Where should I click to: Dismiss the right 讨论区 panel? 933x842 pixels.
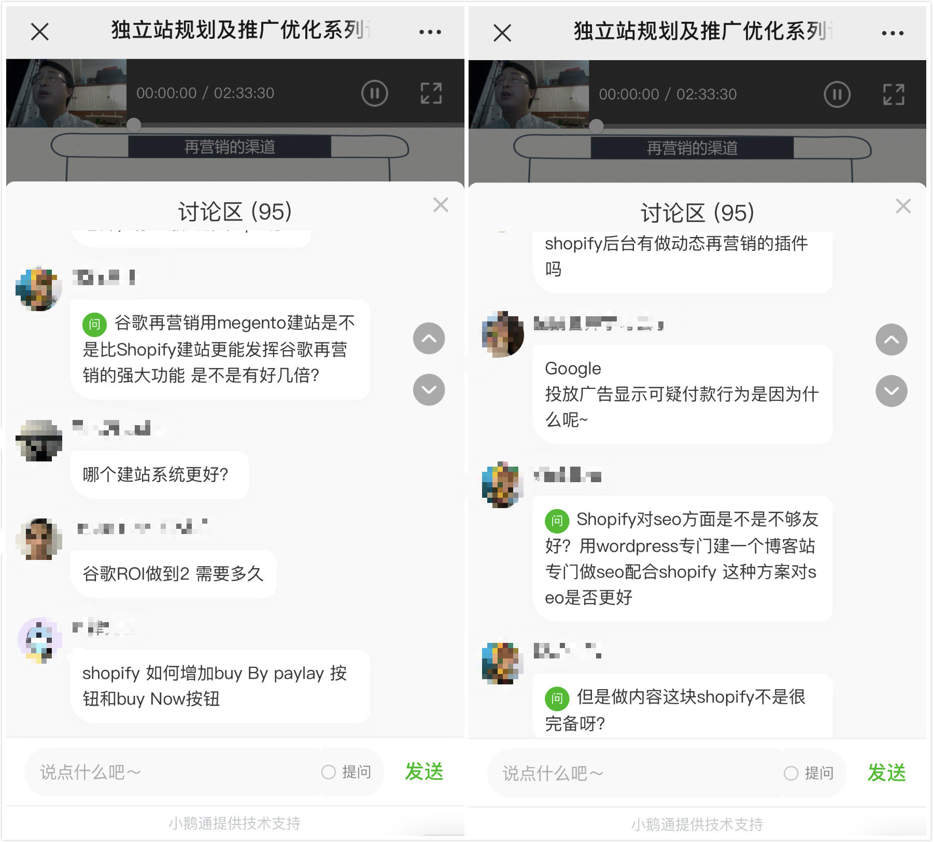903,206
